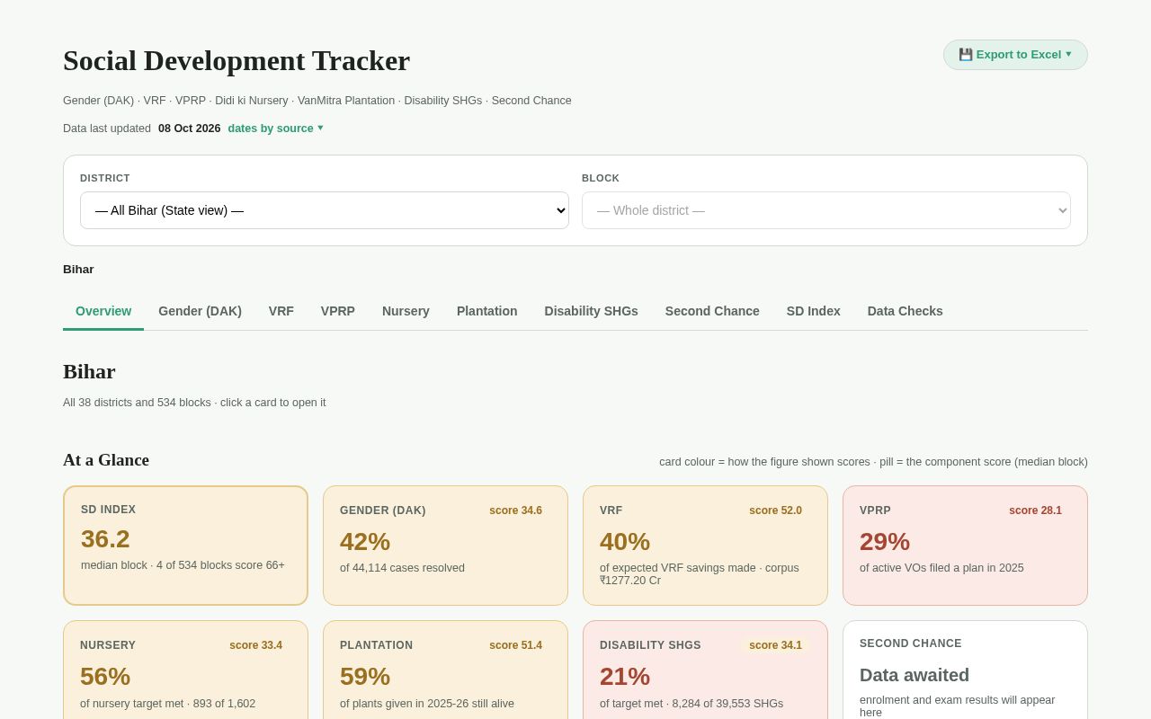Click 'All 38 districts and 534 blocks' text
1151x719 pixels.
(x=137, y=403)
